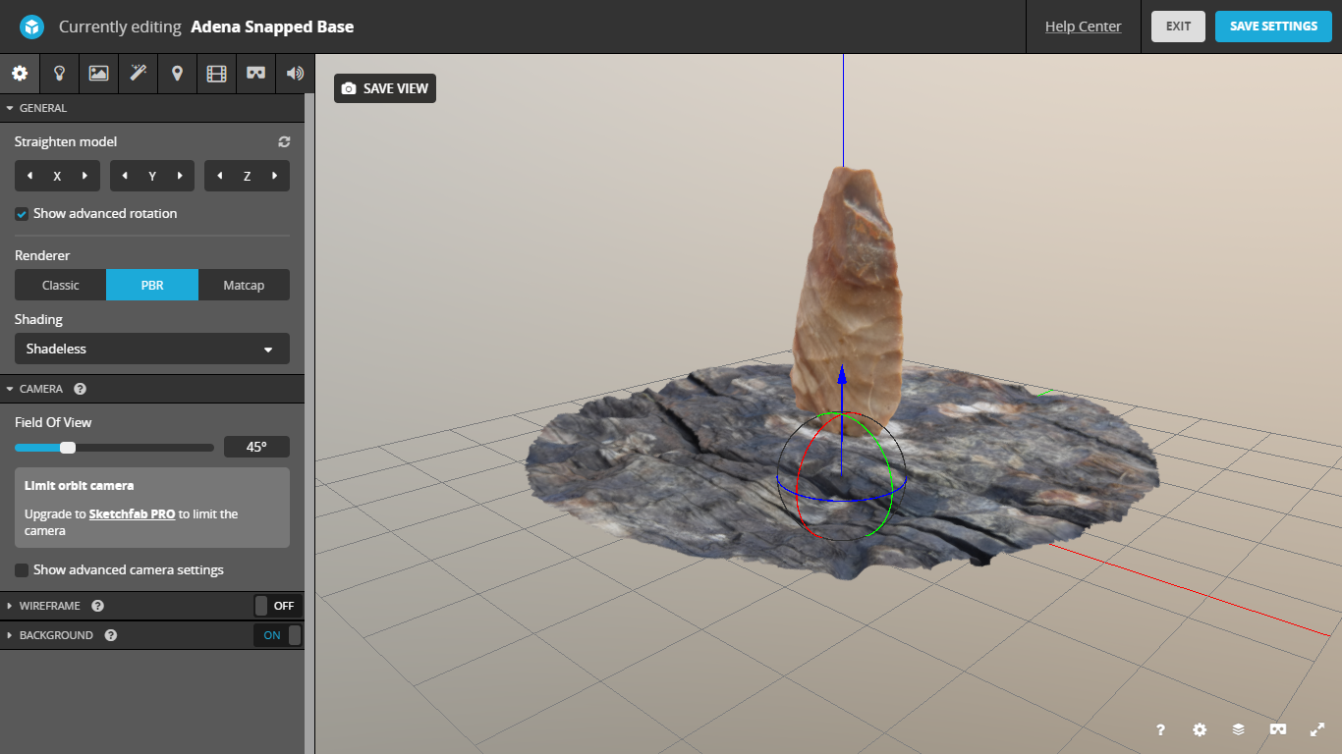Viewport: 1342px width, 754px height.
Task: Open the Lighting settings panel
Action: tap(59, 74)
